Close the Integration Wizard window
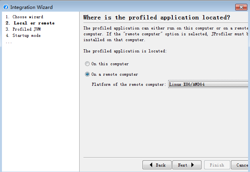This screenshot has width=250, height=172. click(x=241, y=7)
